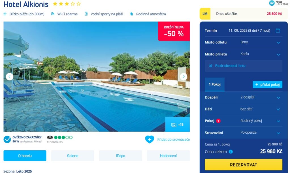Click the airplane icon in Podrobnosti letu
The width and height of the screenshot is (290, 173).
click(x=211, y=66)
